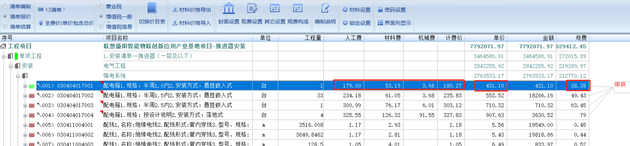Click the 工程量 column header
The image size is (630, 146).
tap(301, 38)
